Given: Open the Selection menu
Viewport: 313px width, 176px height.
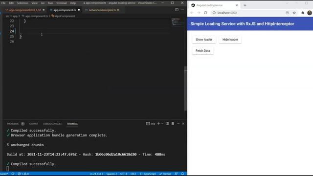Looking at the screenshot, I should tap(22, 3).
